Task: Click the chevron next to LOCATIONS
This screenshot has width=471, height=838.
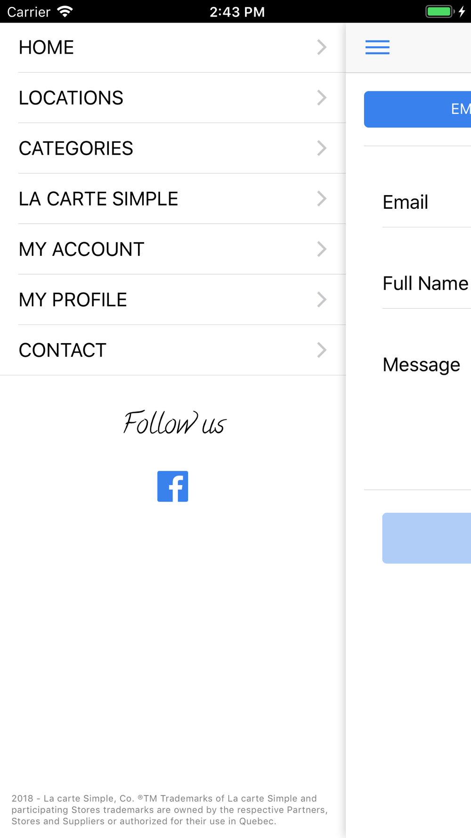Action: [322, 98]
